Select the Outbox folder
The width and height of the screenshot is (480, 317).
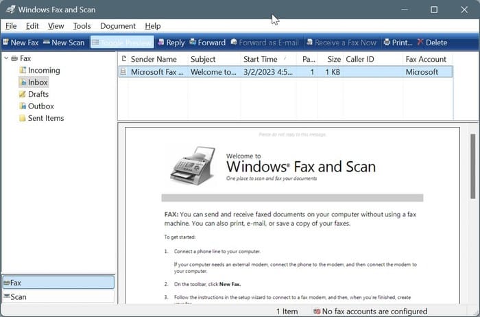(x=36, y=106)
